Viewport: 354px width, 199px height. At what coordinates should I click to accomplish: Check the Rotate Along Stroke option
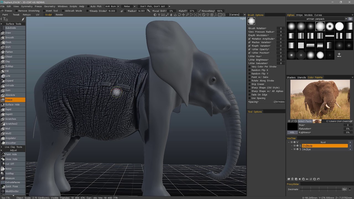[x=249, y=81]
